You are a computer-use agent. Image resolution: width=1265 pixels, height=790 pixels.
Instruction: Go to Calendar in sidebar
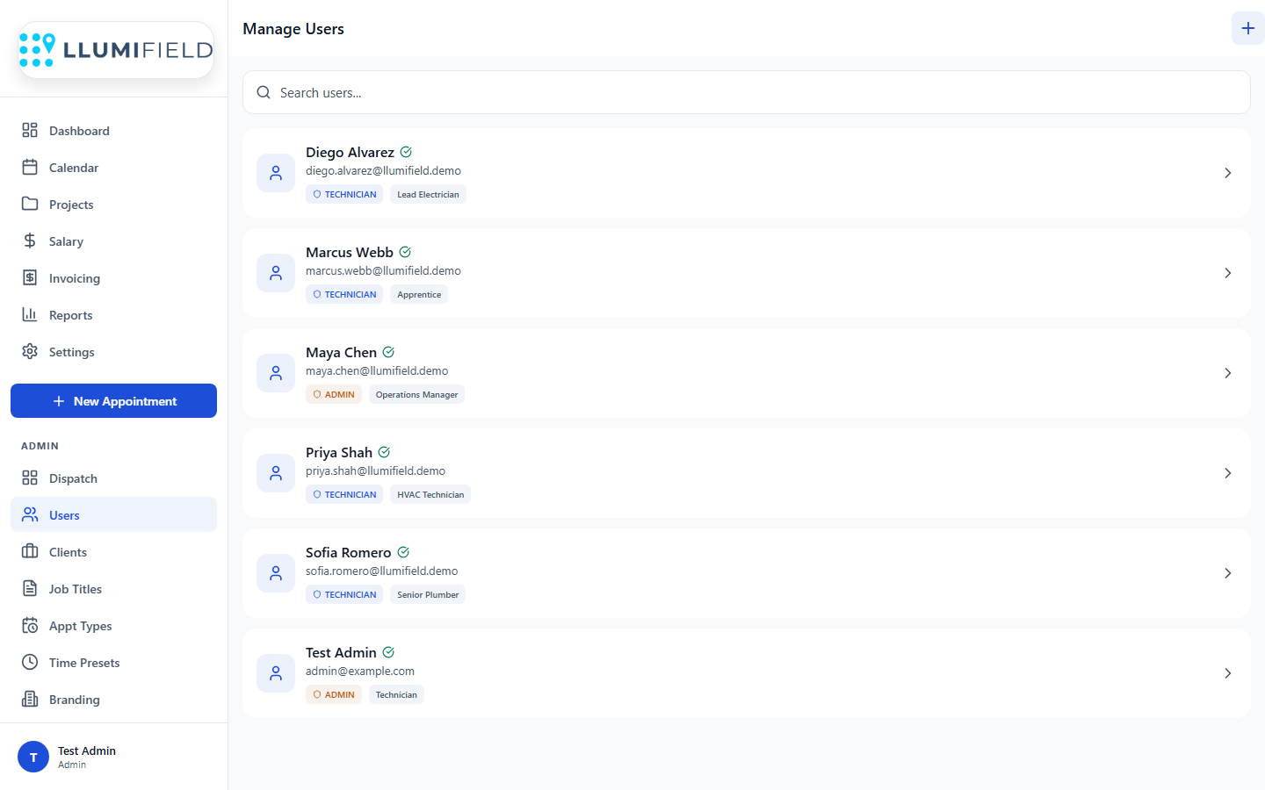point(113,168)
